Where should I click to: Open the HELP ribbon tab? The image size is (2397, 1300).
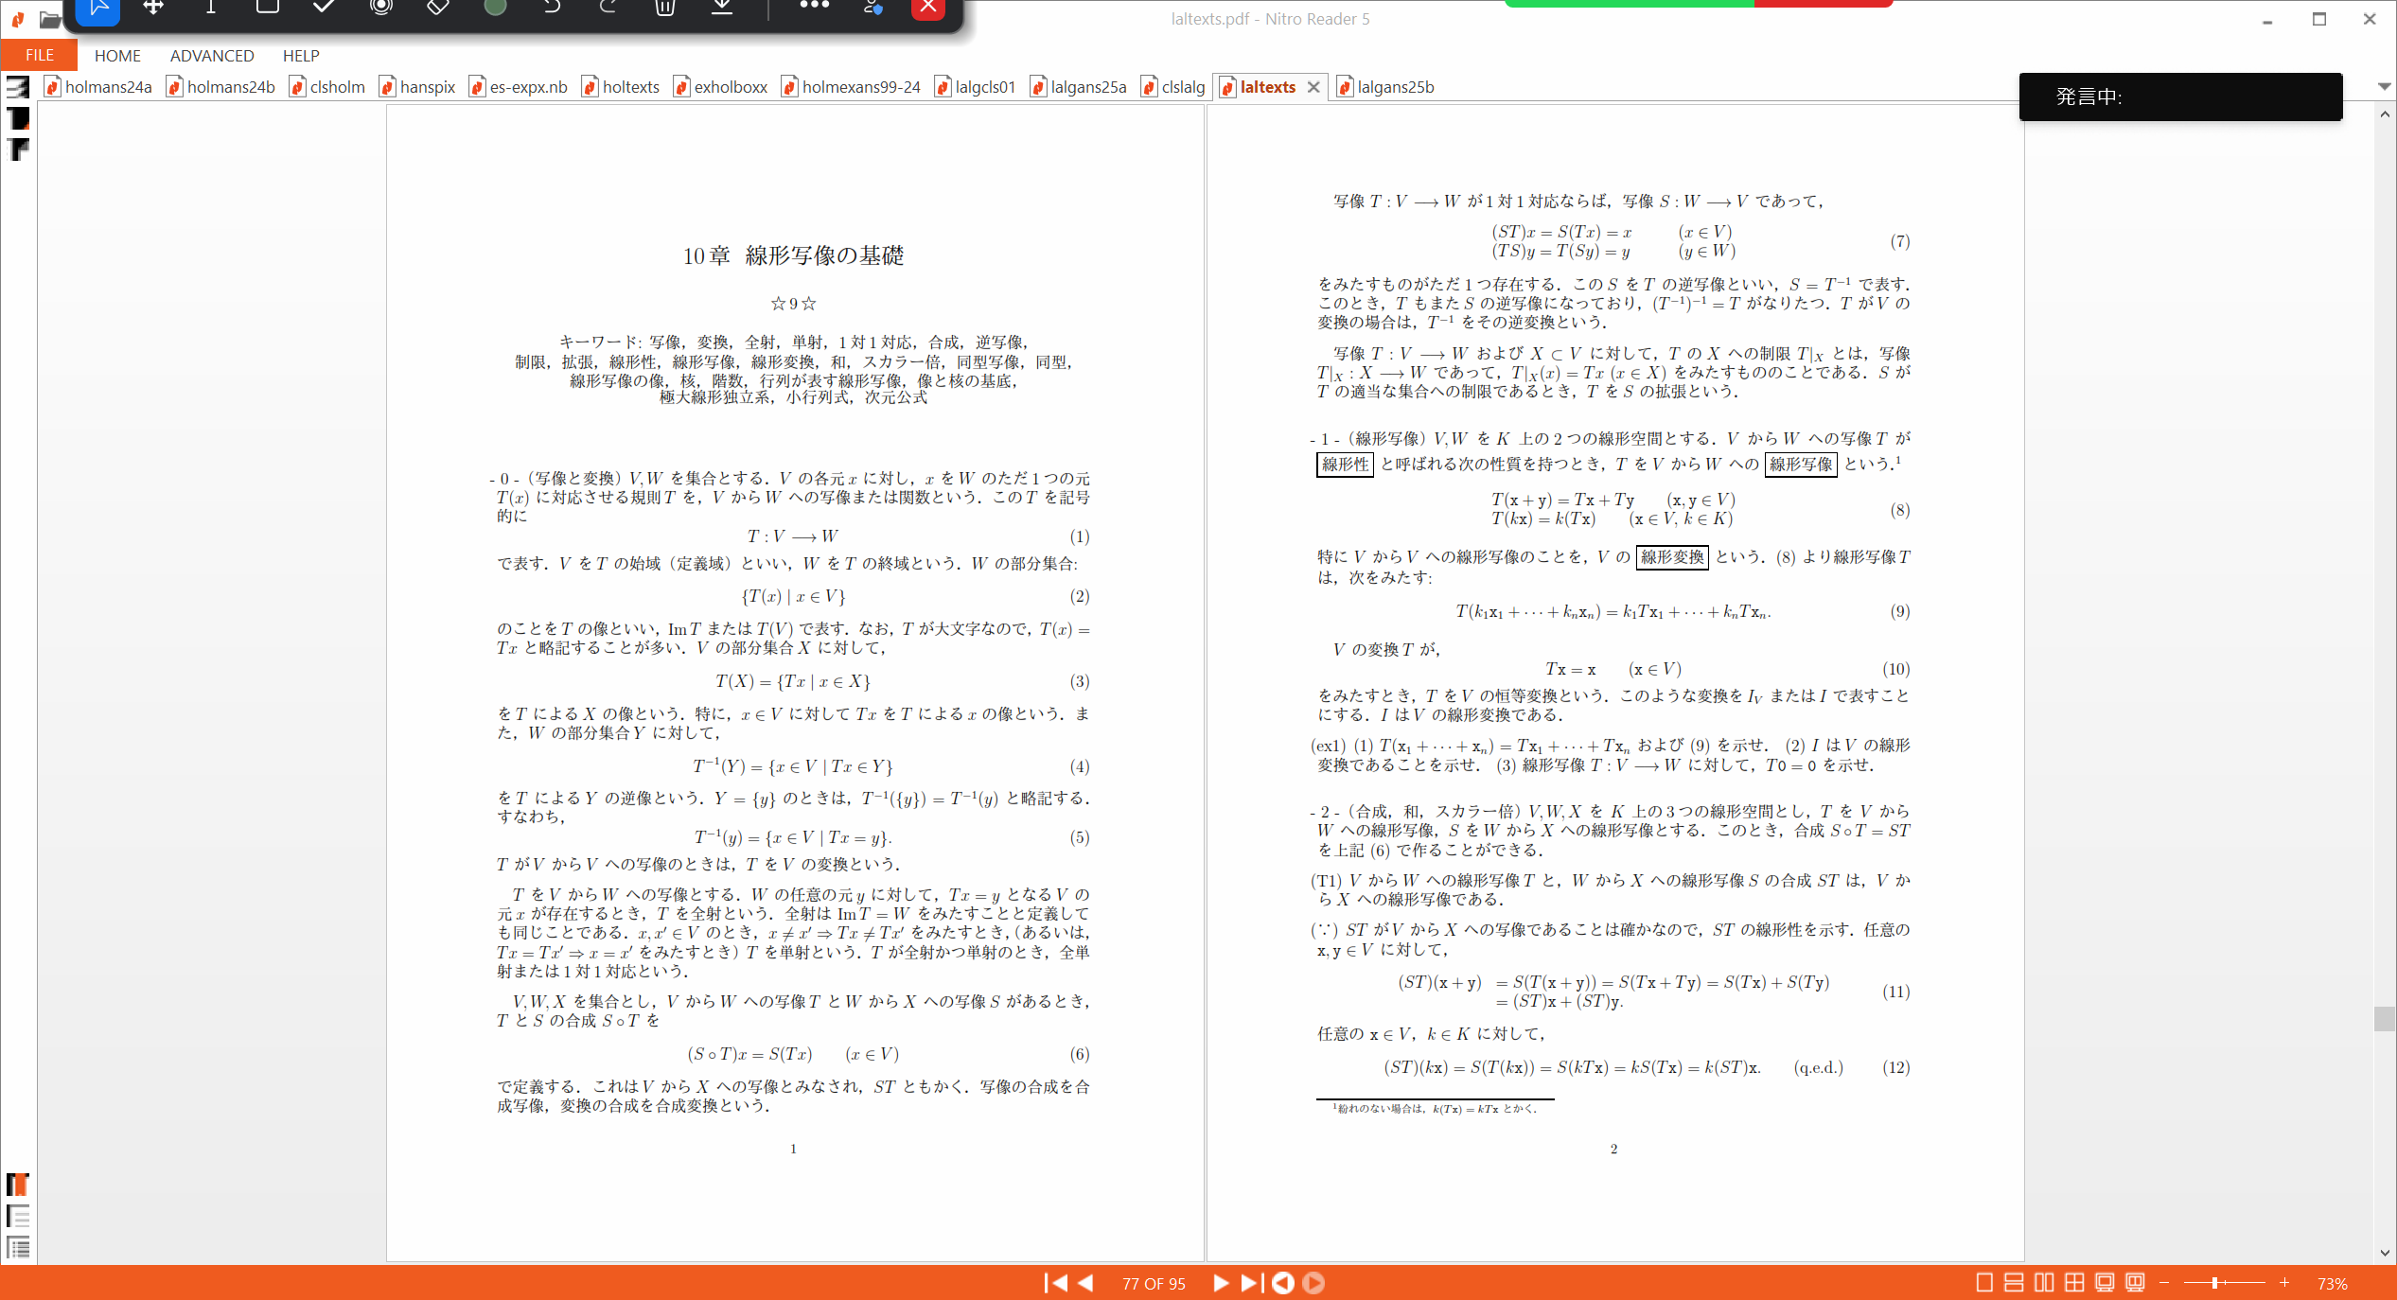pyautogui.click(x=301, y=56)
